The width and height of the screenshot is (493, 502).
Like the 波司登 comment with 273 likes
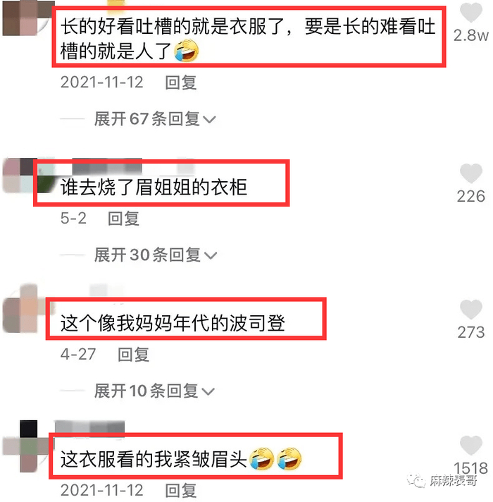[x=471, y=310]
